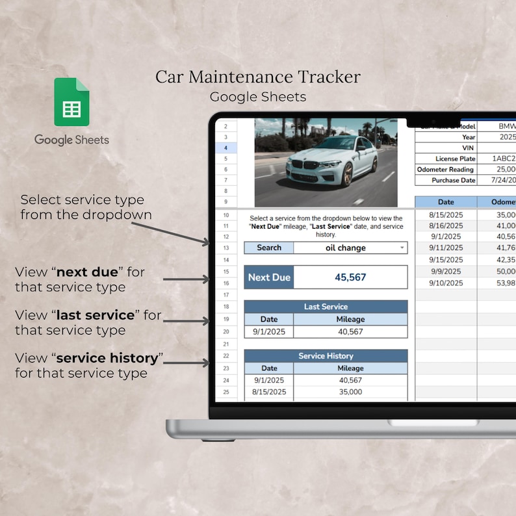Image resolution: width=516 pixels, height=516 pixels.
Task: Click Mileage header under Last Service
Action: click(350, 319)
